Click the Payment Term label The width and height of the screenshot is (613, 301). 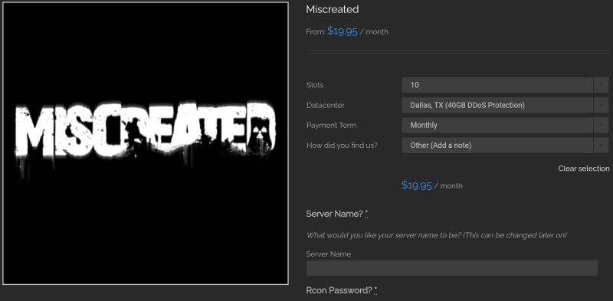pyautogui.click(x=332, y=125)
